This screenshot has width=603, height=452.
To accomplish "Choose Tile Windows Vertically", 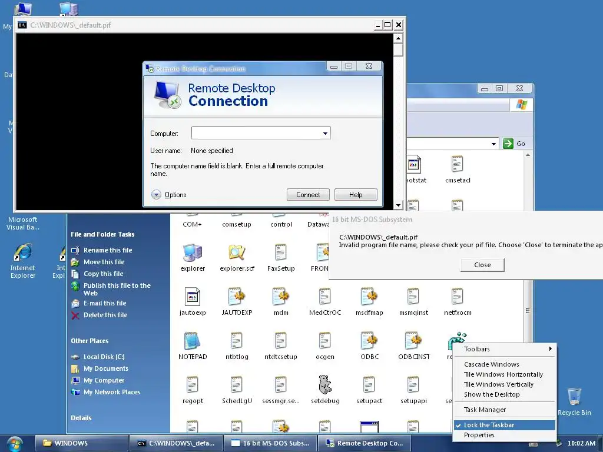I will click(x=505, y=384).
